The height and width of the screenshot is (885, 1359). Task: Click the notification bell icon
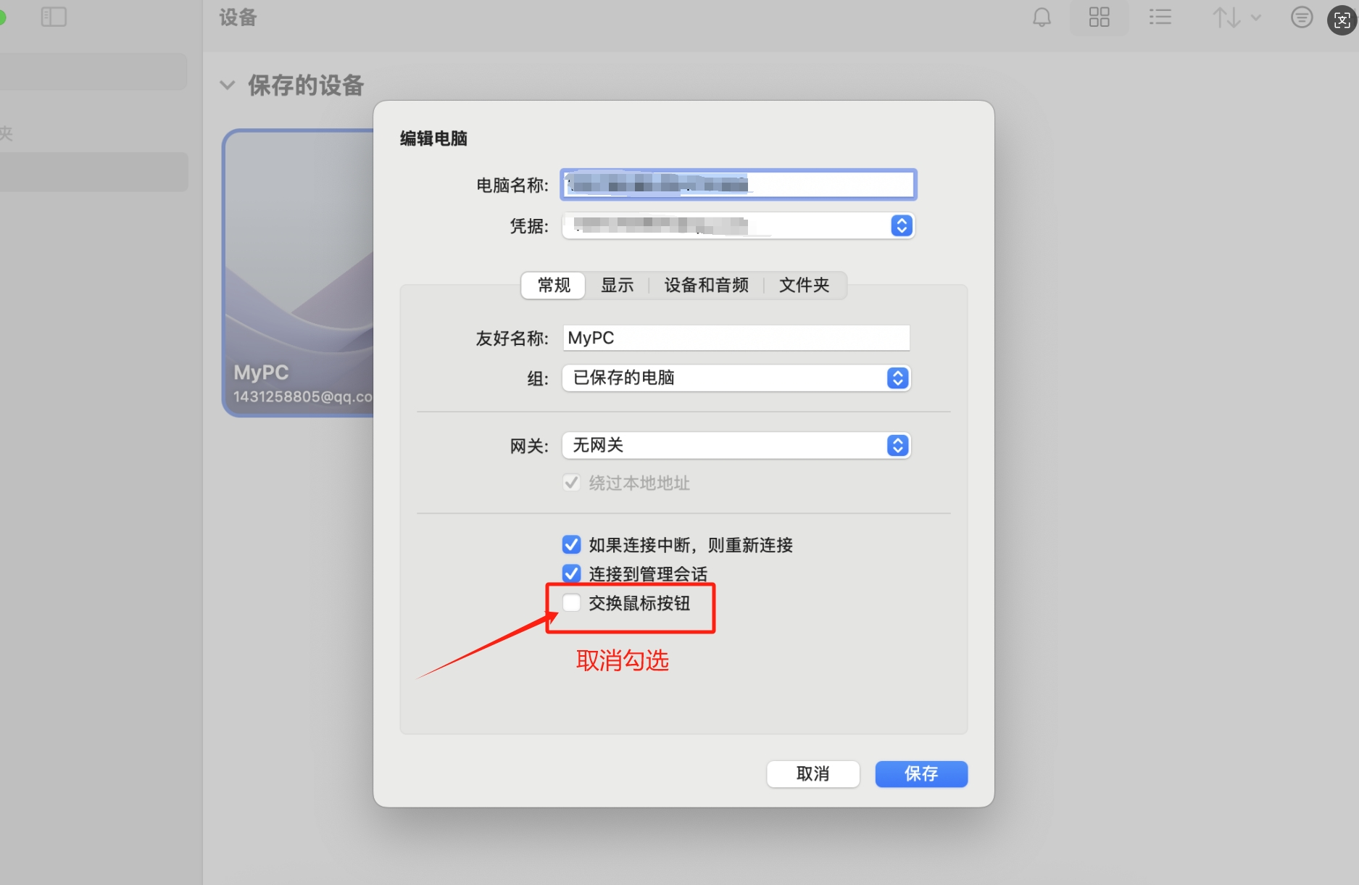coord(1042,17)
